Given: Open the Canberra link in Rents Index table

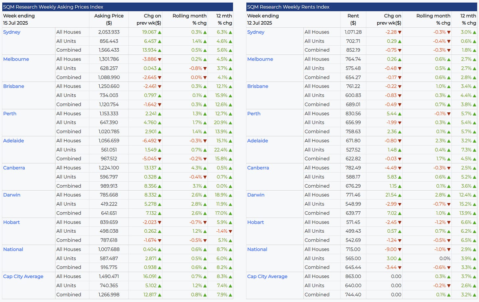Looking at the screenshot, I should [x=258, y=168].
